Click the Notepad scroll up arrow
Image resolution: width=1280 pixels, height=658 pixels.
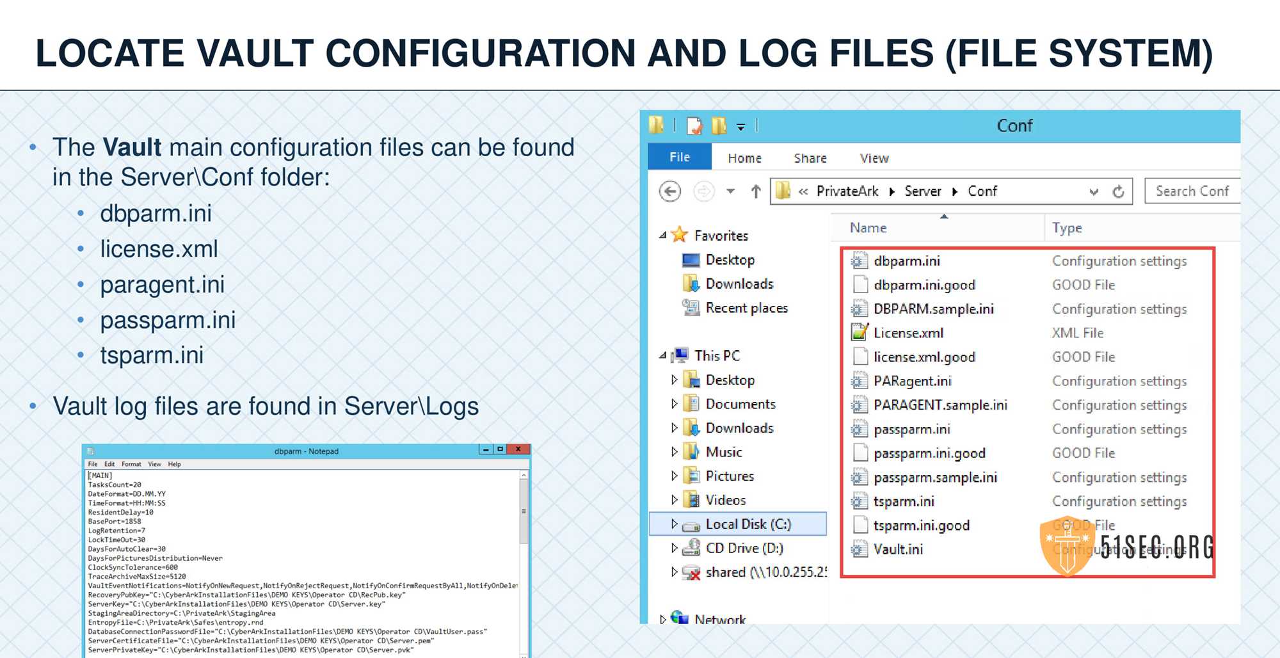click(x=524, y=475)
